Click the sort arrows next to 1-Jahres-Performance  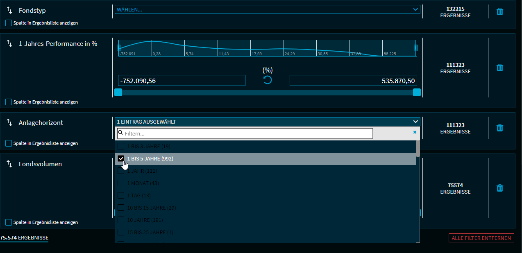click(10, 43)
